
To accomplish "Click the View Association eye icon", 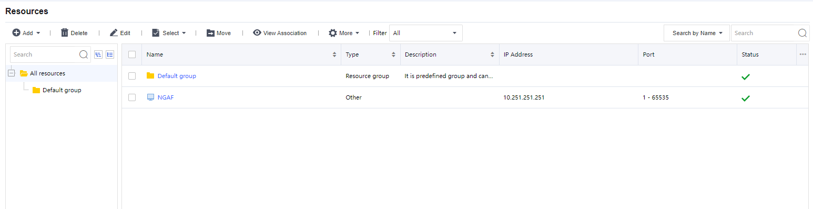I will coord(257,33).
